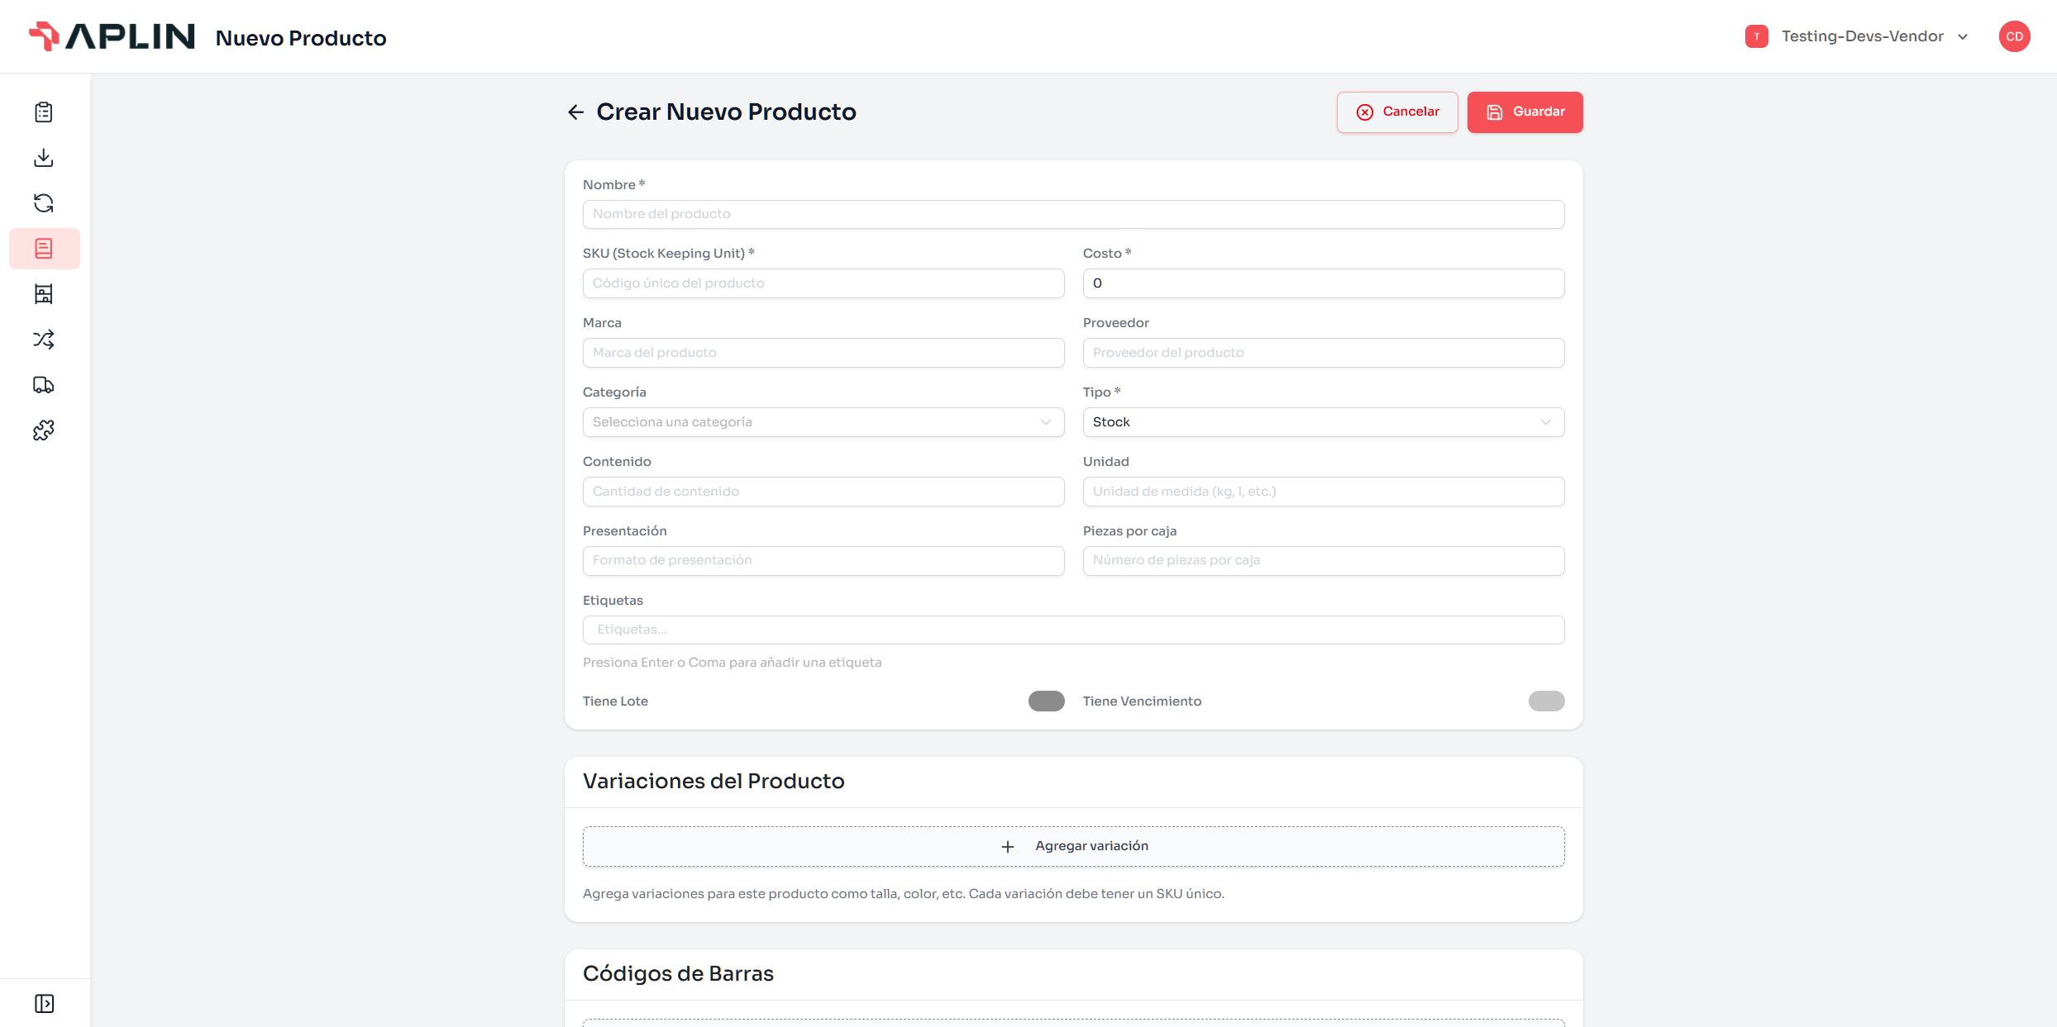Click the plus icon in Agregar variación

tap(1007, 847)
